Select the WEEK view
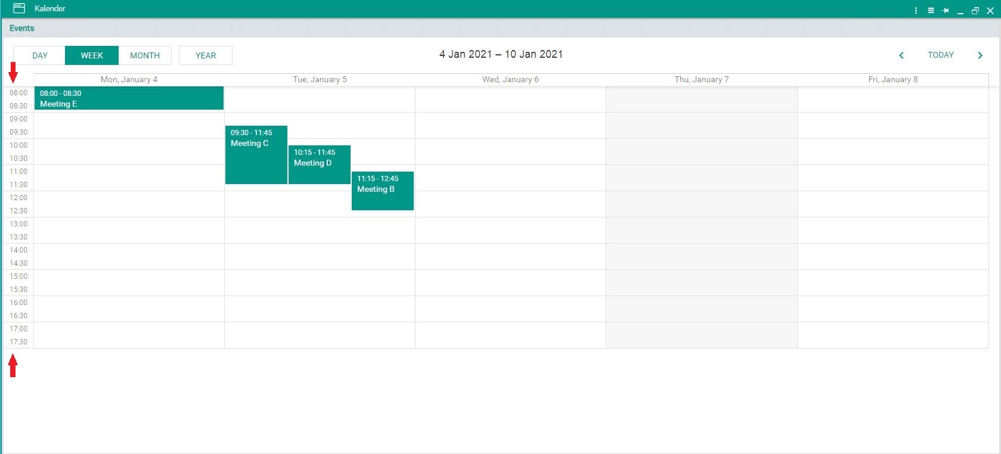The image size is (1001, 454). point(92,55)
